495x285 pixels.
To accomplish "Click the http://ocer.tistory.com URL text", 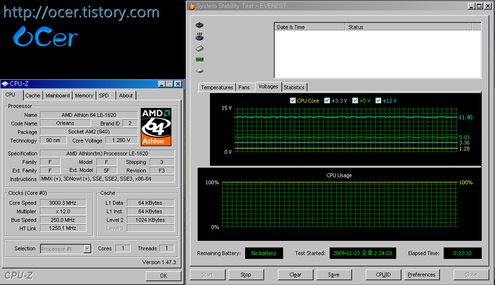I will (x=81, y=12).
